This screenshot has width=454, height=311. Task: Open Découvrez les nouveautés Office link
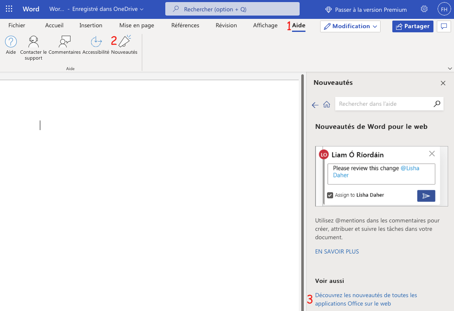point(366,299)
